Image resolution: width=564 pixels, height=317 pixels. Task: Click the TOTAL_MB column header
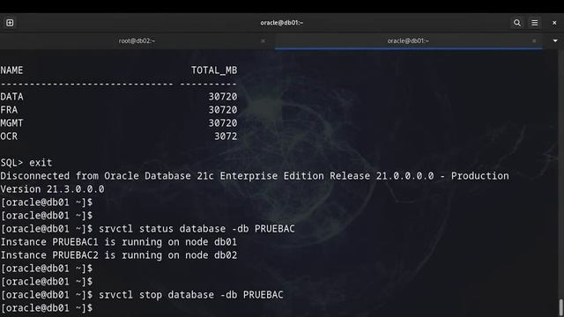214,70
